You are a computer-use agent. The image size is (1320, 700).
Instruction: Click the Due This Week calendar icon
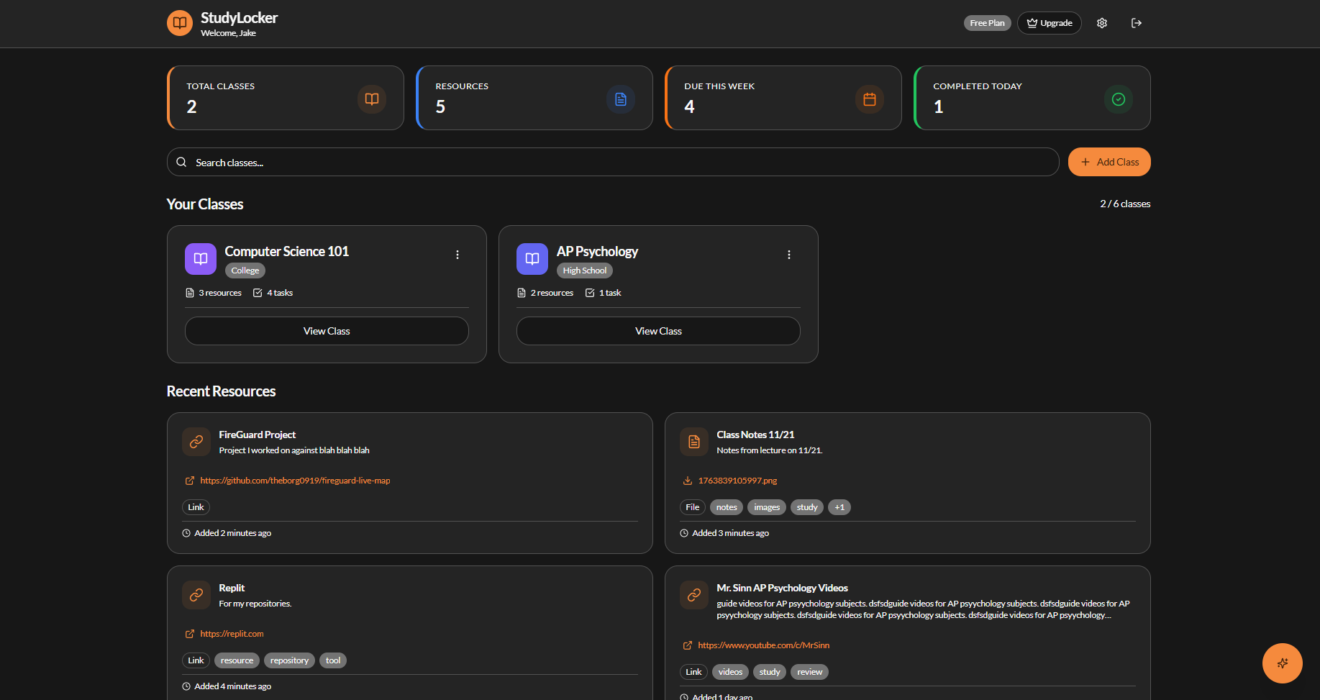tap(869, 99)
